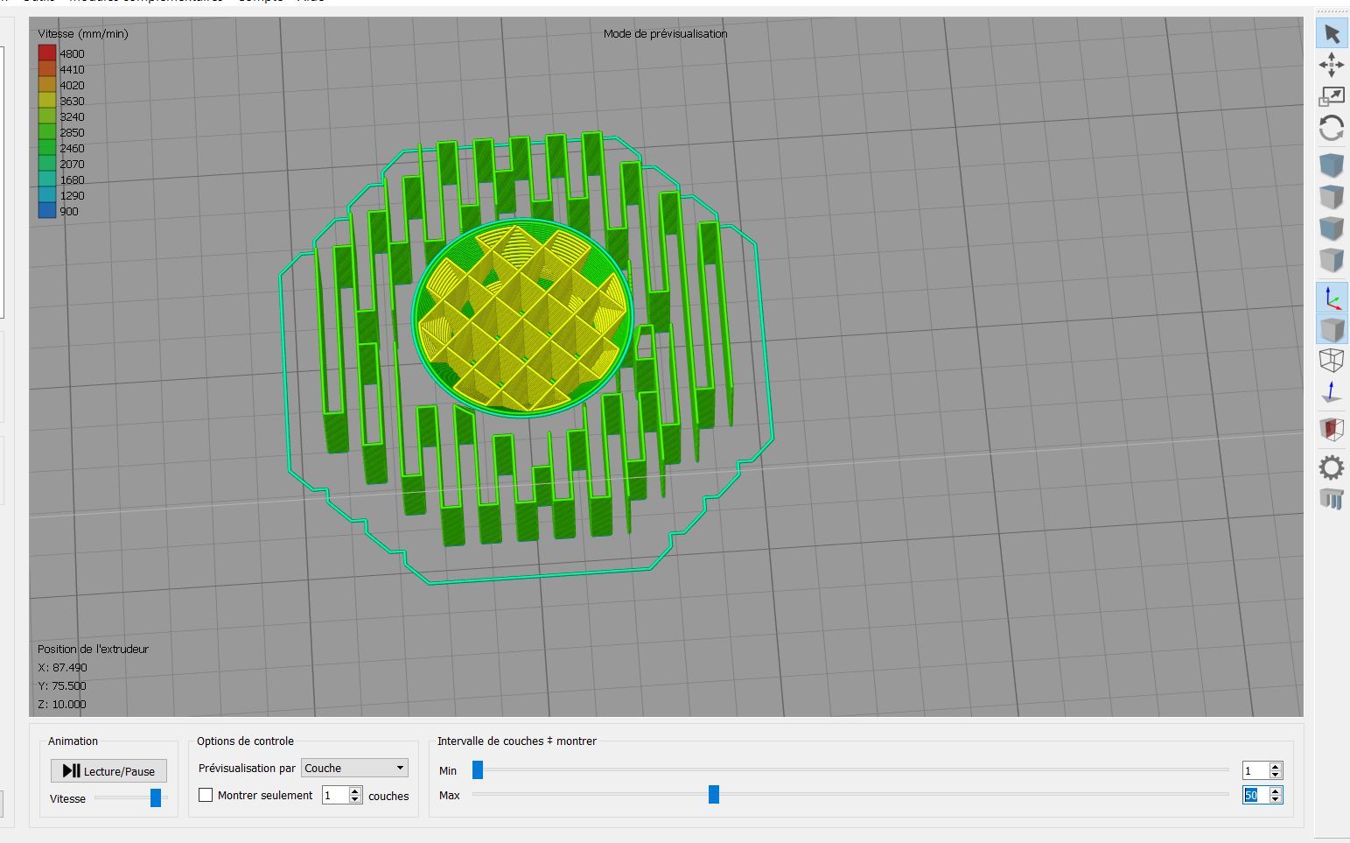This screenshot has height=843, width=1350.
Task: Switch to the top view cube
Action: pyautogui.click(x=1332, y=197)
